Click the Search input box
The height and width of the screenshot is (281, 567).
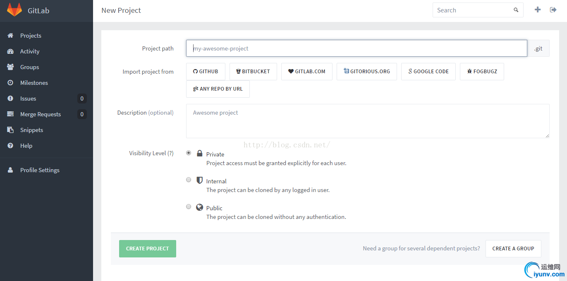478,10
